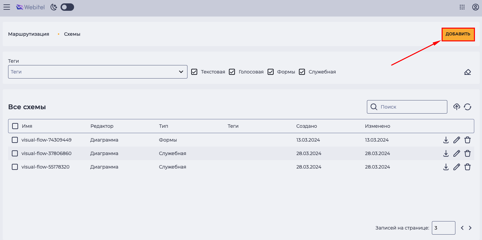Click the ДОБАВИТЬ button

click(x=458, y=34)
